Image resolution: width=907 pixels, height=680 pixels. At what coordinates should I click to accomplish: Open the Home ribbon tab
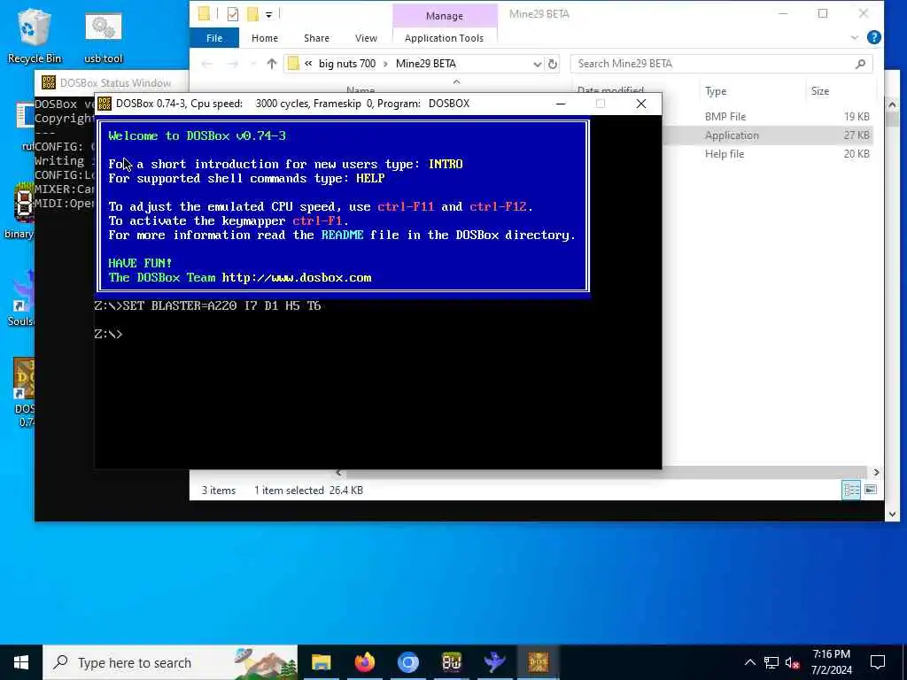(x=264, y=37)
